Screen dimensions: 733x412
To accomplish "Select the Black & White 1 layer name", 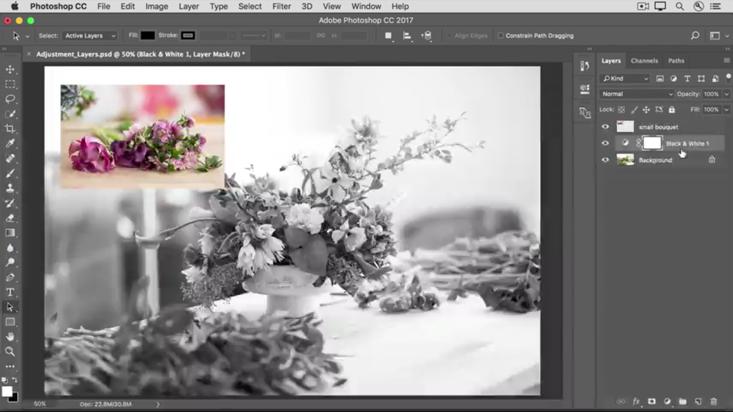I will (687, 144).
